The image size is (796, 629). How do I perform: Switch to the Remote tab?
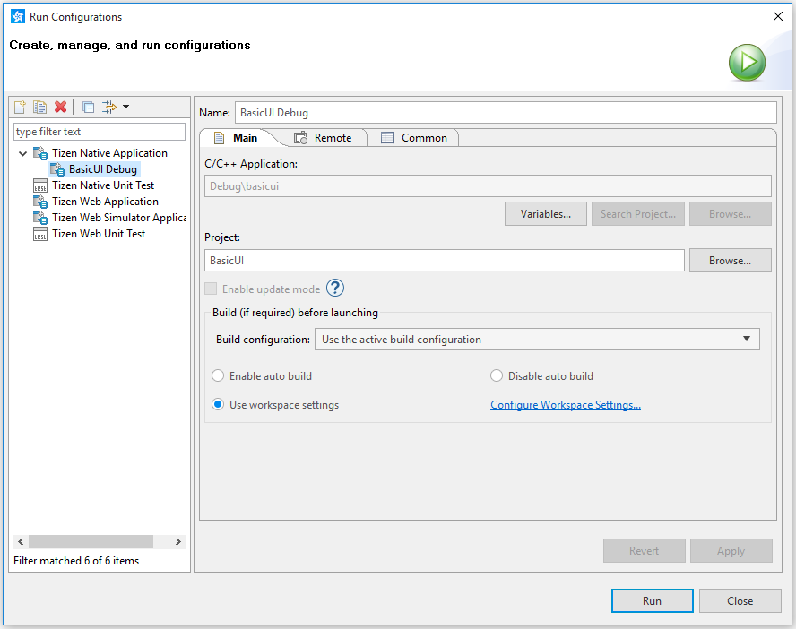point(324,138)
